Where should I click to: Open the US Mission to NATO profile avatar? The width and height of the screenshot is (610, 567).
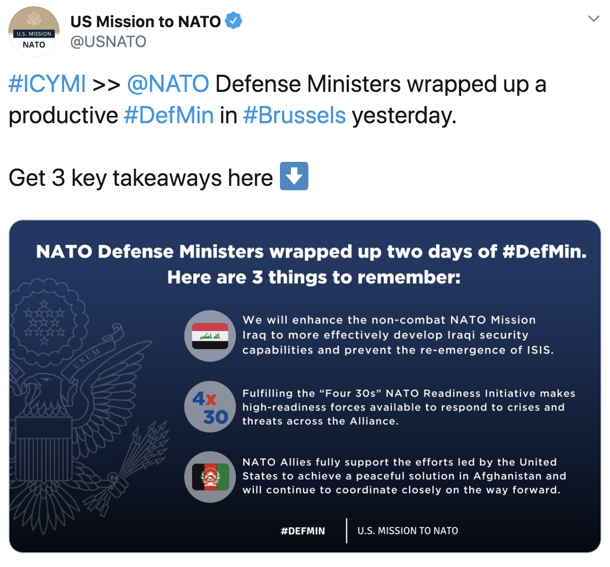(34, 31)
